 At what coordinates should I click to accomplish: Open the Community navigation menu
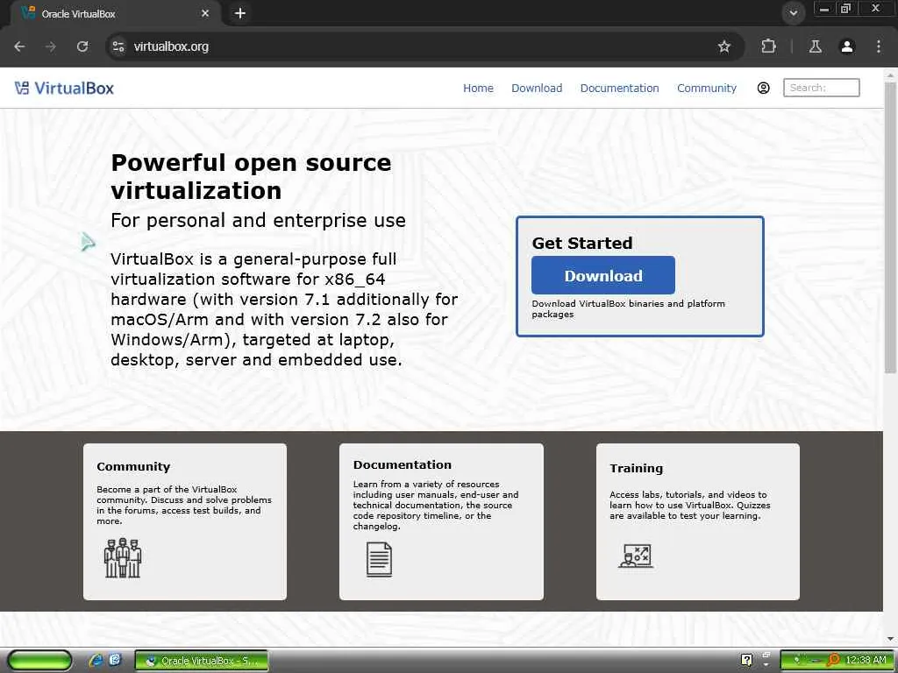[707, 89]
